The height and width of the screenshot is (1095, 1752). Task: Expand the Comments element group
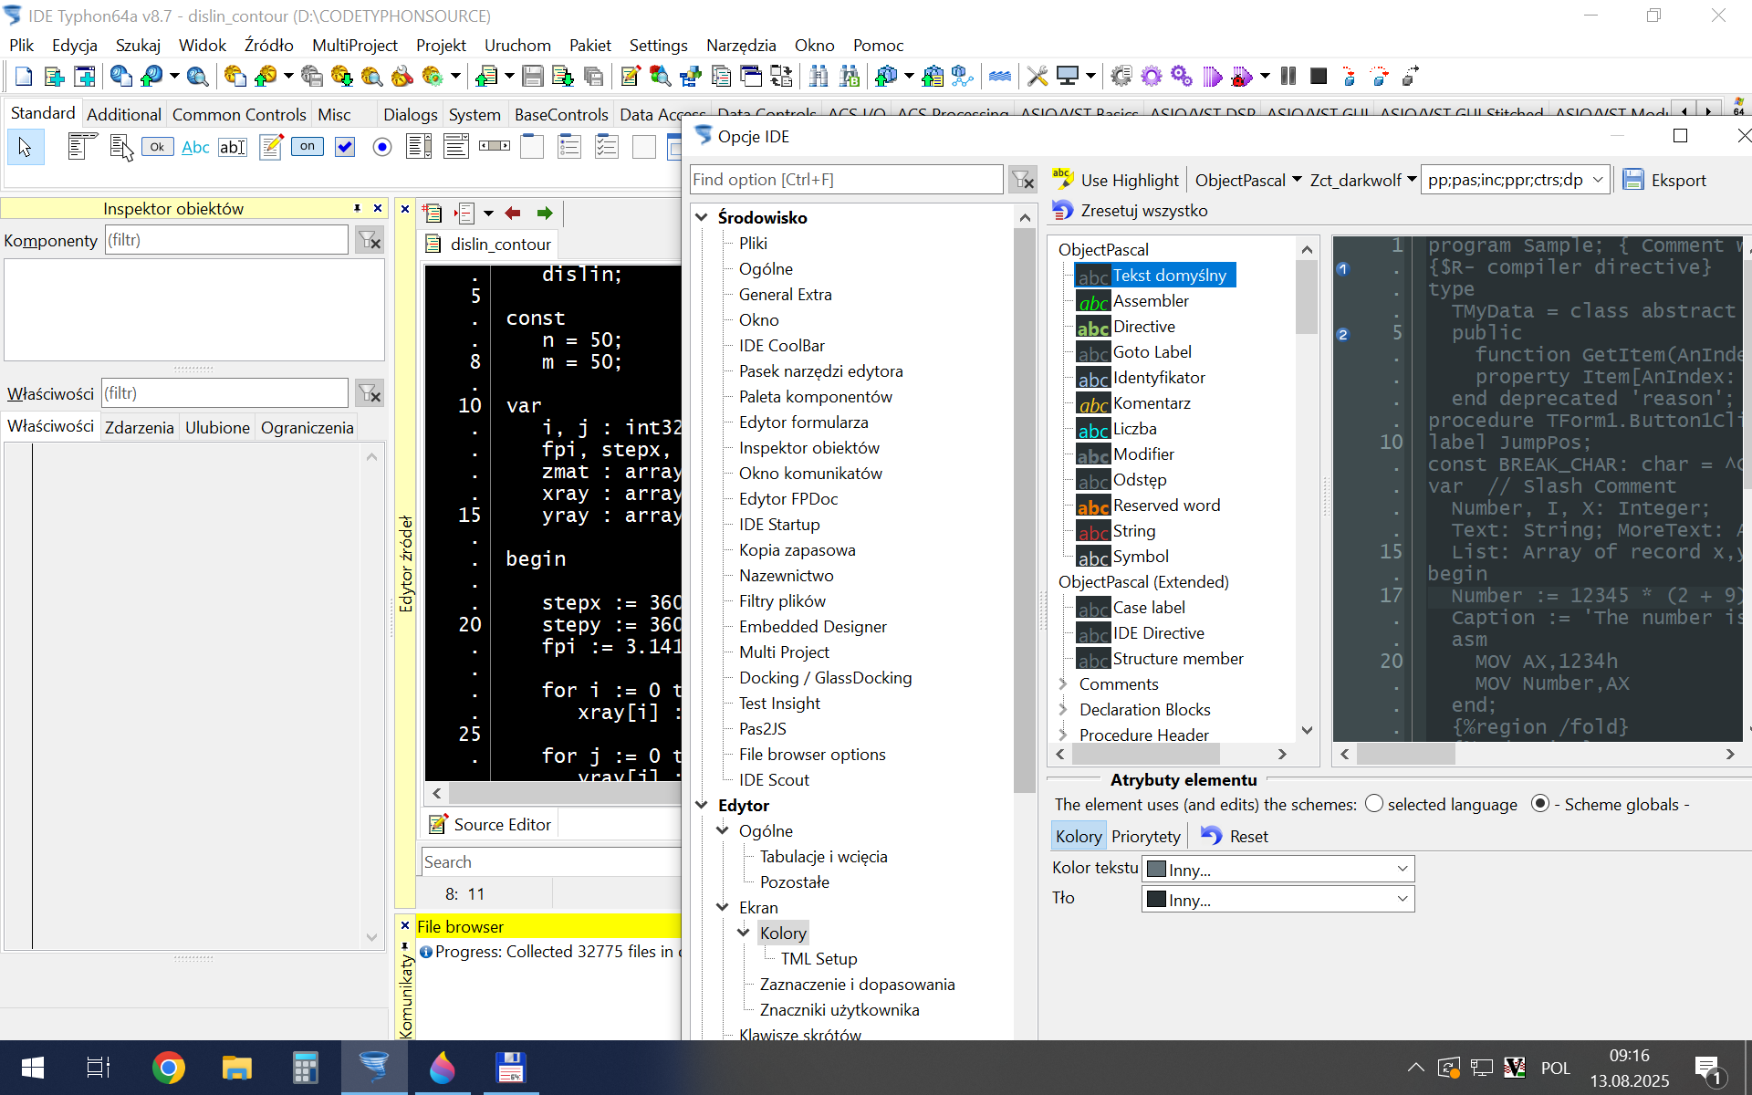pyautogui.click(x=1063, y=683)
